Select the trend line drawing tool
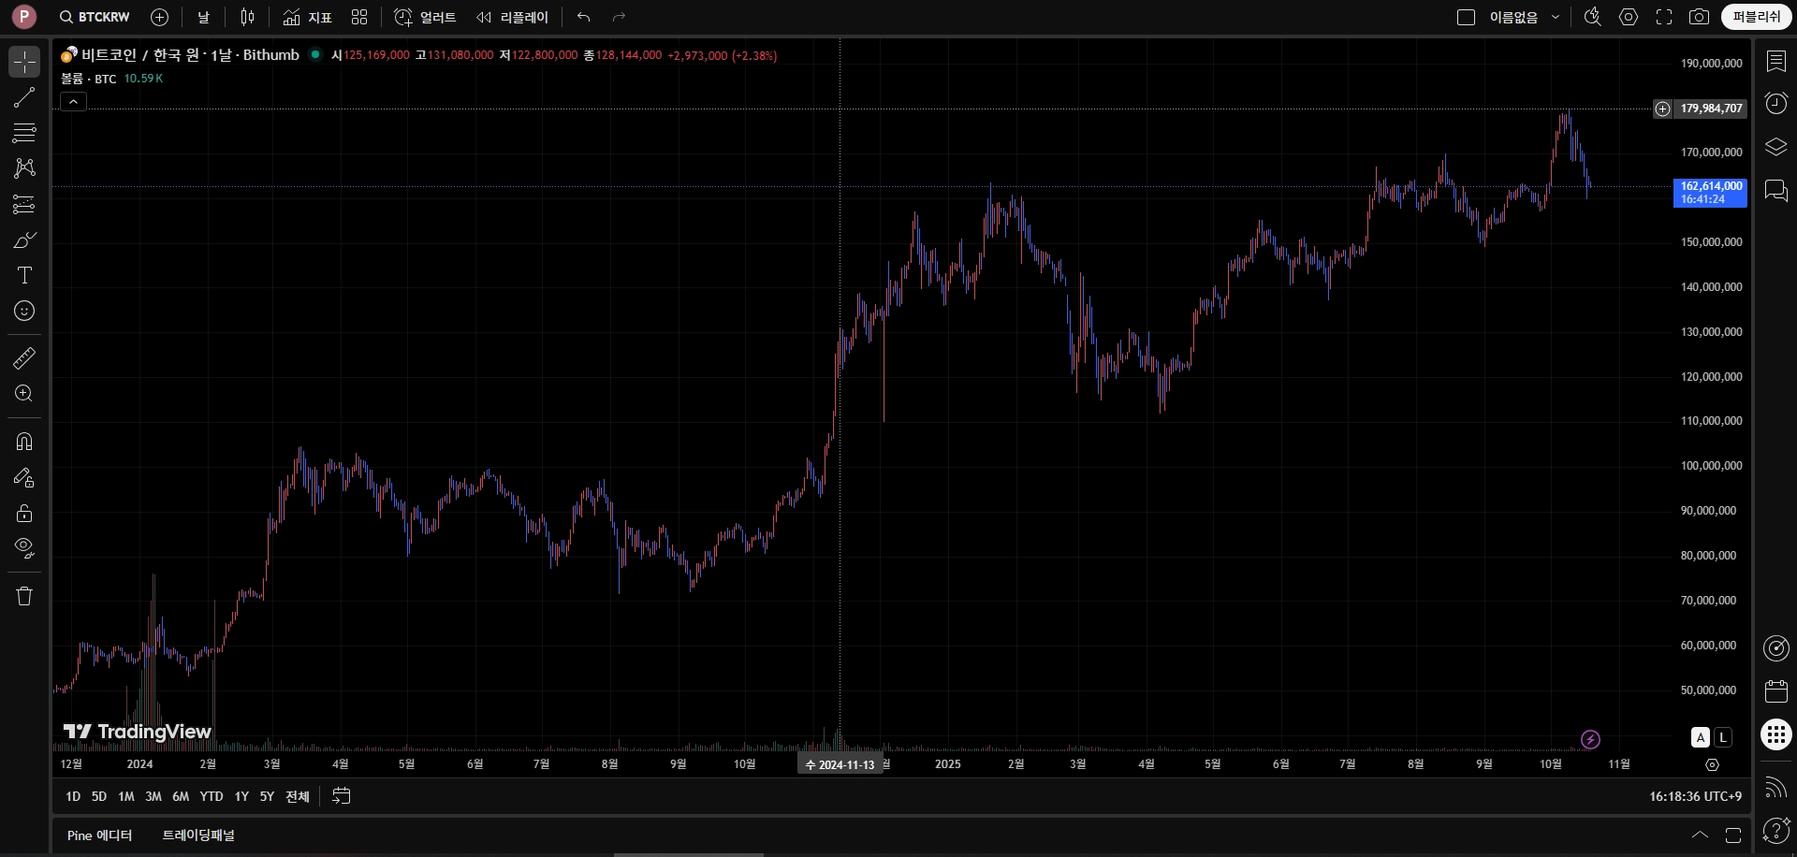The height and width of the screenshot is (857, 1797). click(x=24, y=97)
